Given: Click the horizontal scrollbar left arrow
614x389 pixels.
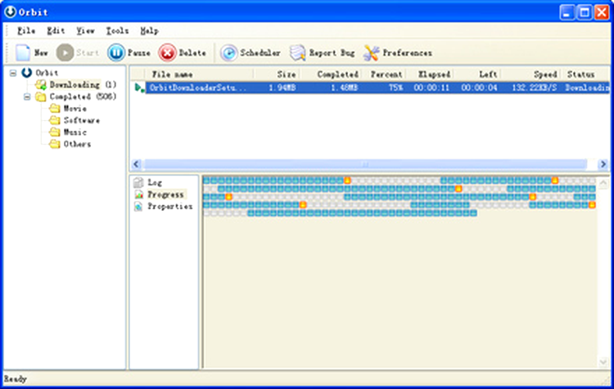Looking at the screenshot, I should [x=136, y=164].
